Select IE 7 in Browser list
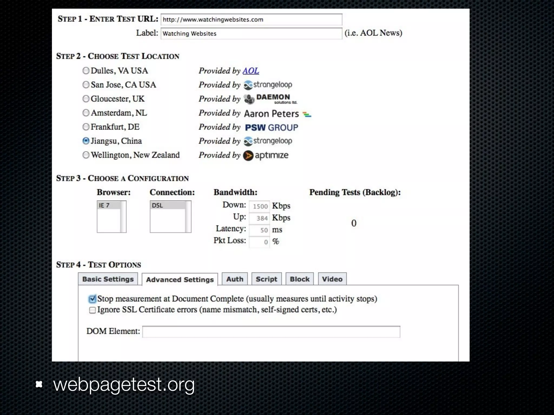This screenshot has width=554, height=415. click(109, 205)
